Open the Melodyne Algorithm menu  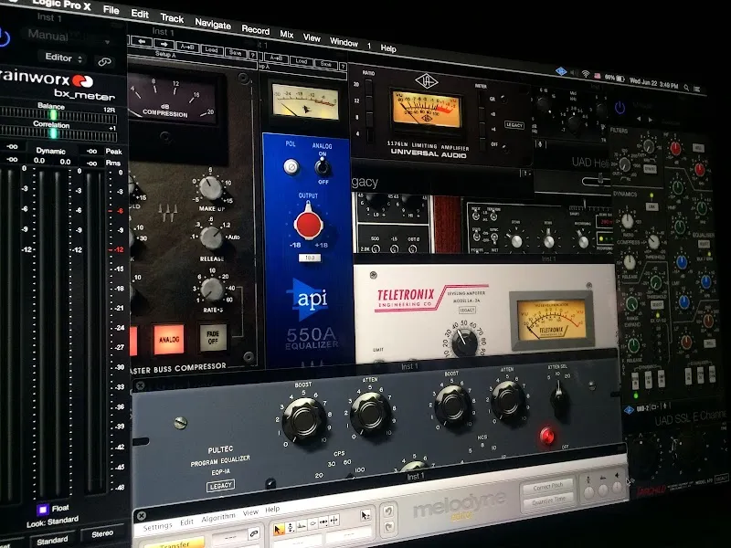(218, 517)
